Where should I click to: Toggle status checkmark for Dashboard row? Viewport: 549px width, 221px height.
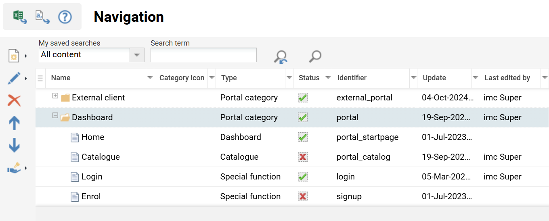point(303,117)
